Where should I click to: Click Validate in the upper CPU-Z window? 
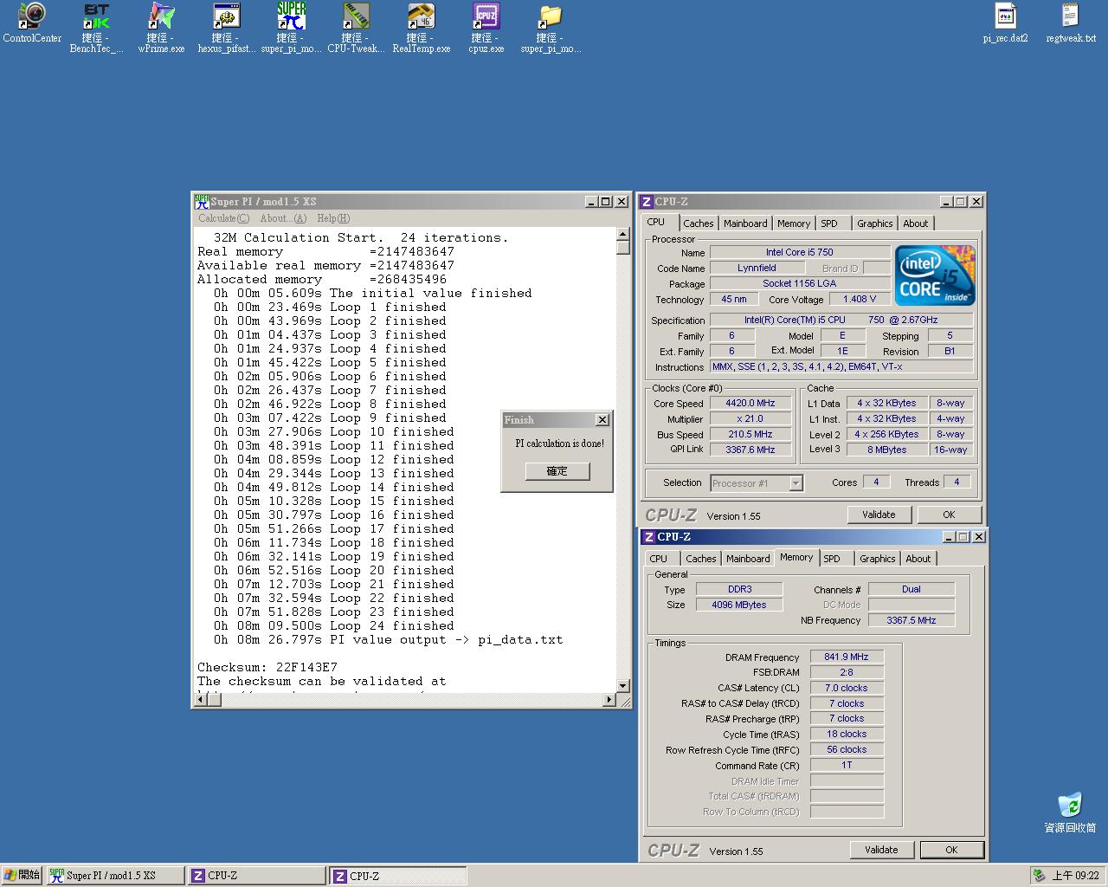pos(879,515)
